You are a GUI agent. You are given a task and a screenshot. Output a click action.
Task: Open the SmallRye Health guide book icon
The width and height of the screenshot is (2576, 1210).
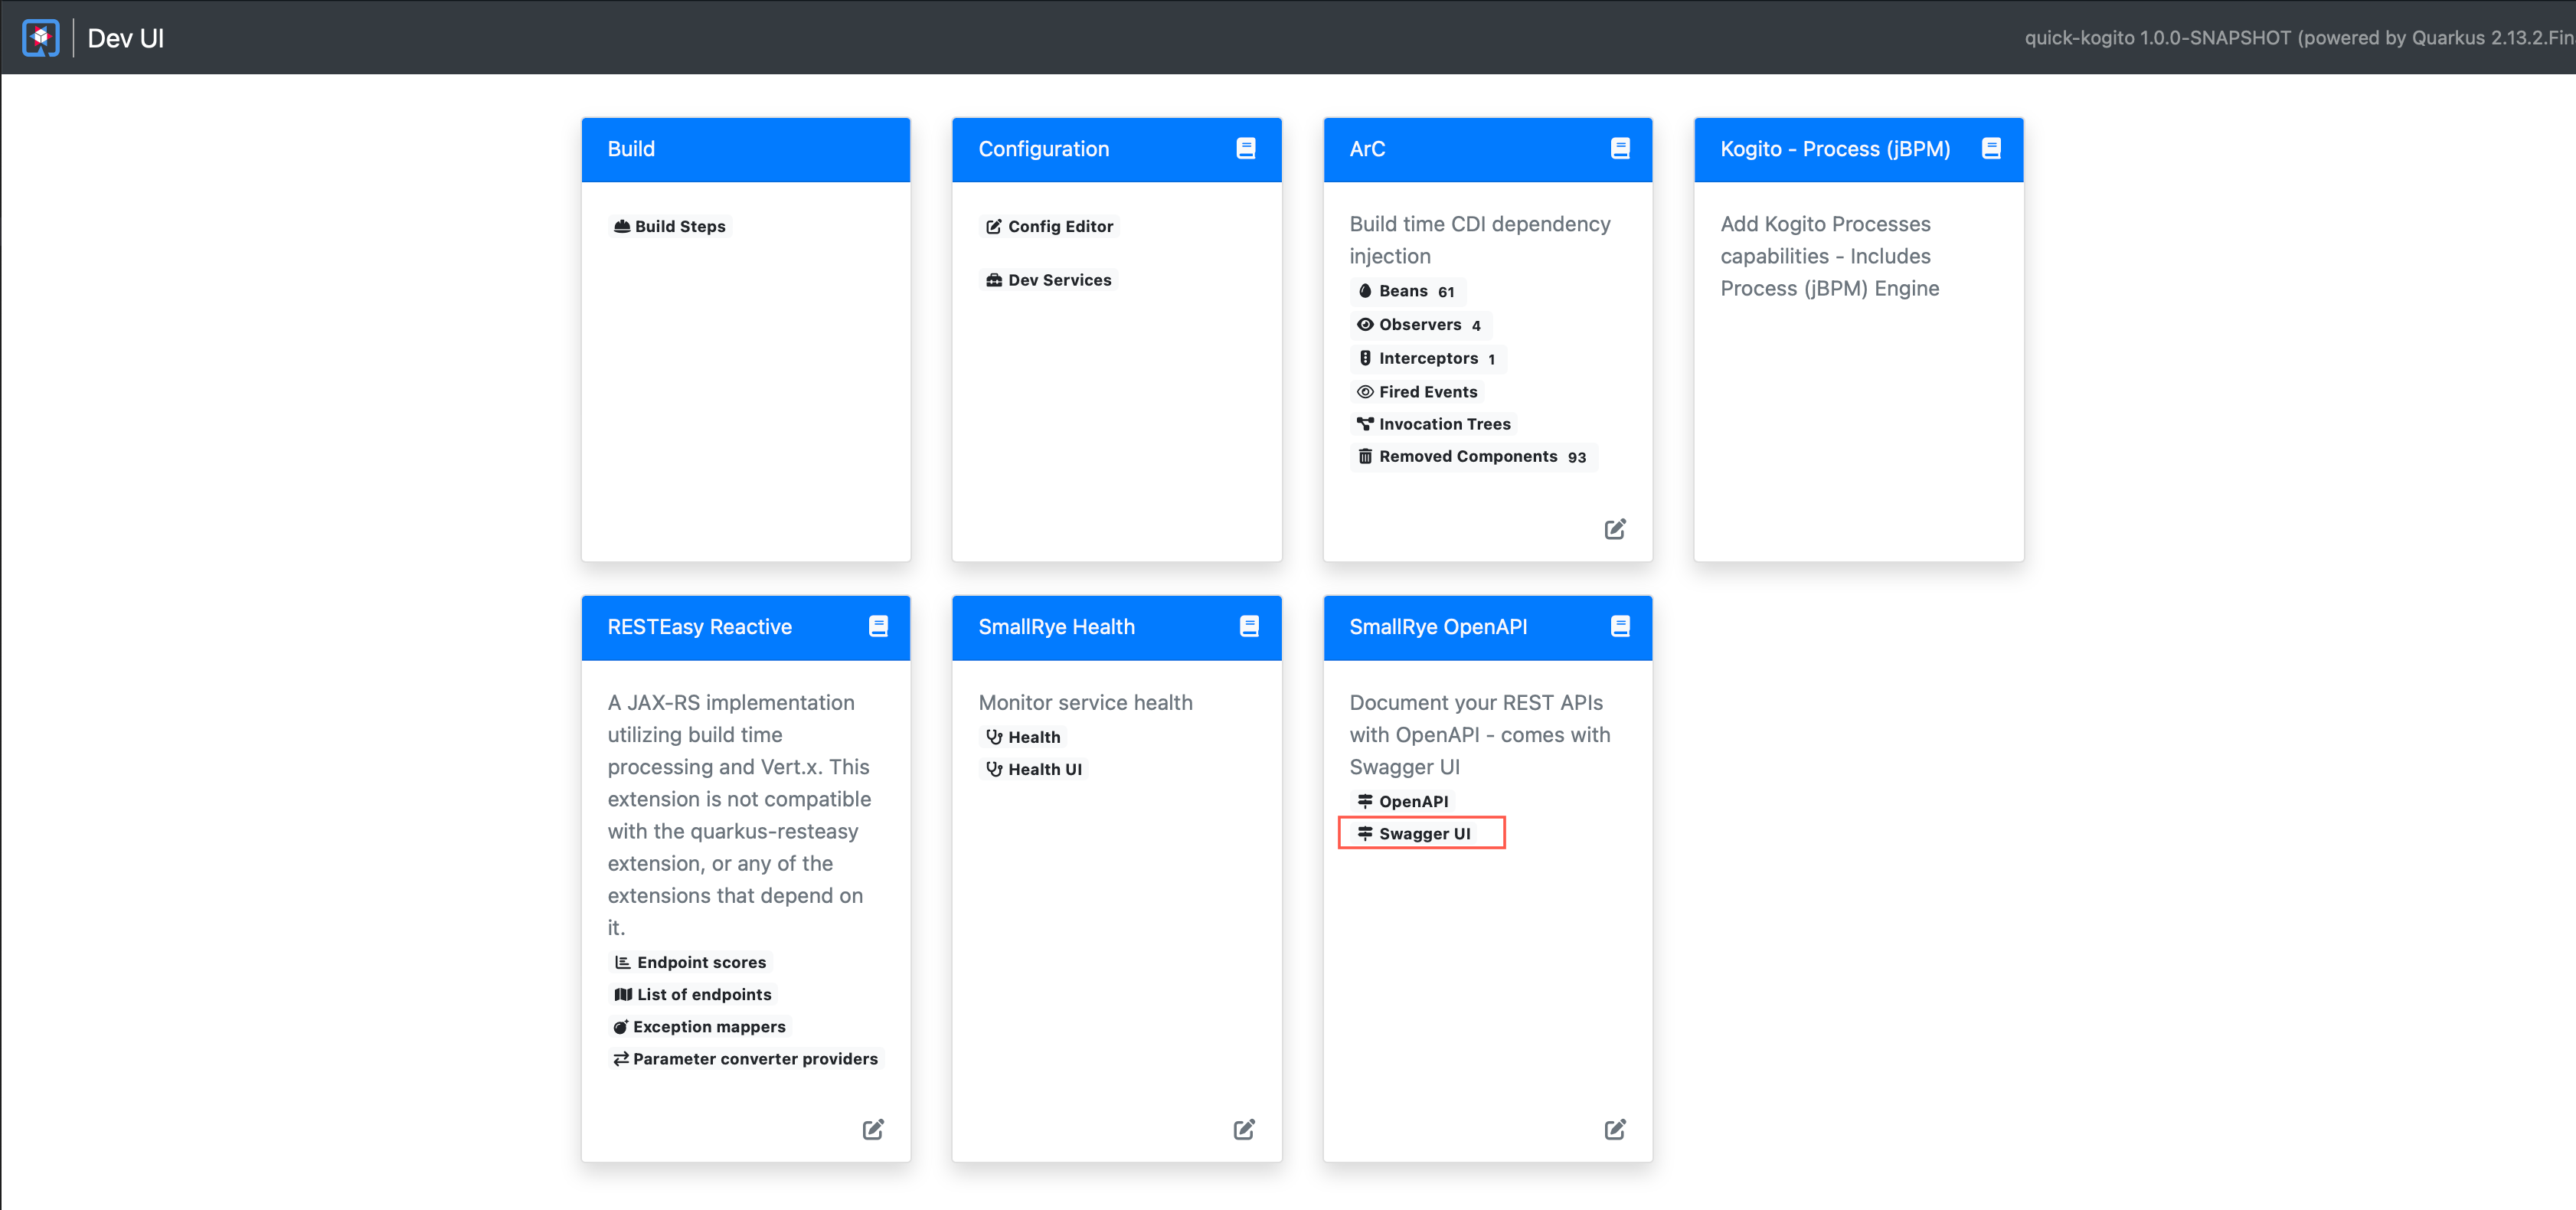pyautogui.click(x=1249, y=626)
